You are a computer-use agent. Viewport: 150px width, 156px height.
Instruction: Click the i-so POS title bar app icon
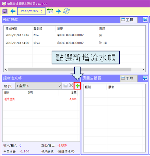[x=4, y=4]
